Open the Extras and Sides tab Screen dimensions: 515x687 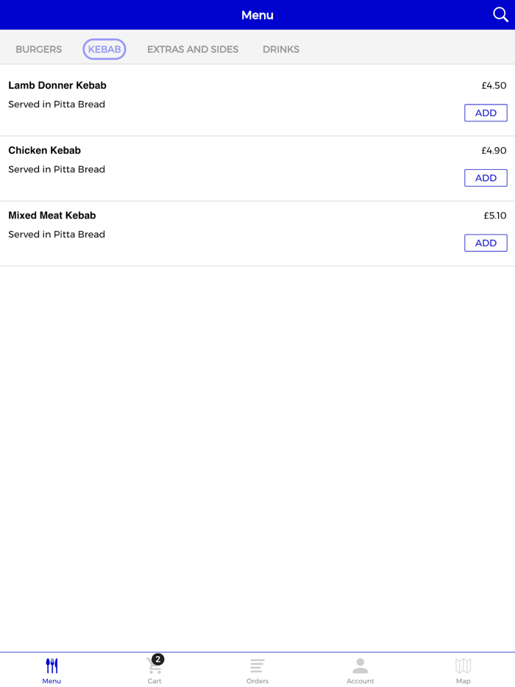point(193,49)
